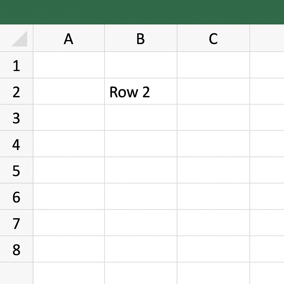Select column C header
284x284 pixels.
point(213,38)
